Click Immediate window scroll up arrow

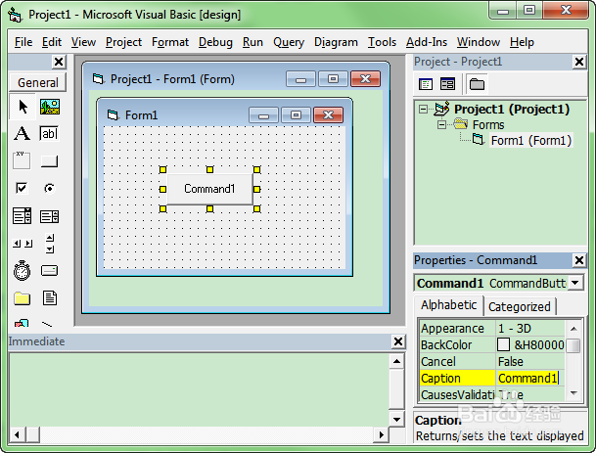(x=396, y=361)
